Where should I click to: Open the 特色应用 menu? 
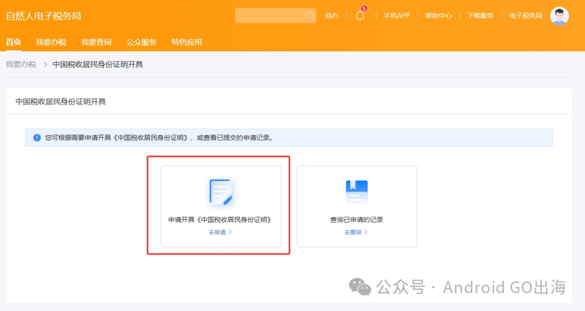(187, 42)
